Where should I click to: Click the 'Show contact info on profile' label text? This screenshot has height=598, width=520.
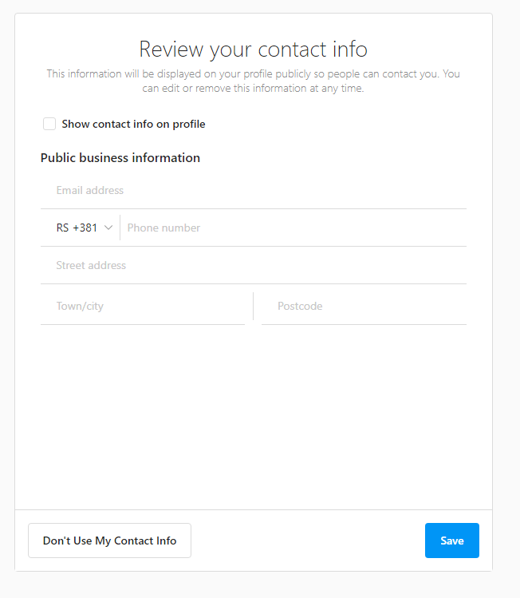point(133,125)
